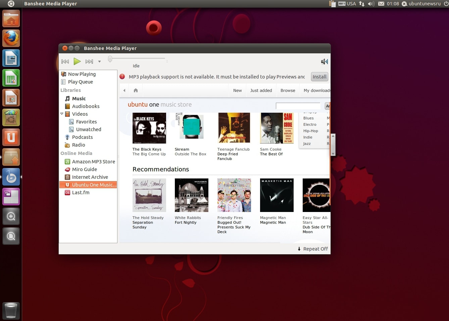Open White Rabbits Fort Nightly cover
The image size is (449, 321).
click(x=192, y=195)
